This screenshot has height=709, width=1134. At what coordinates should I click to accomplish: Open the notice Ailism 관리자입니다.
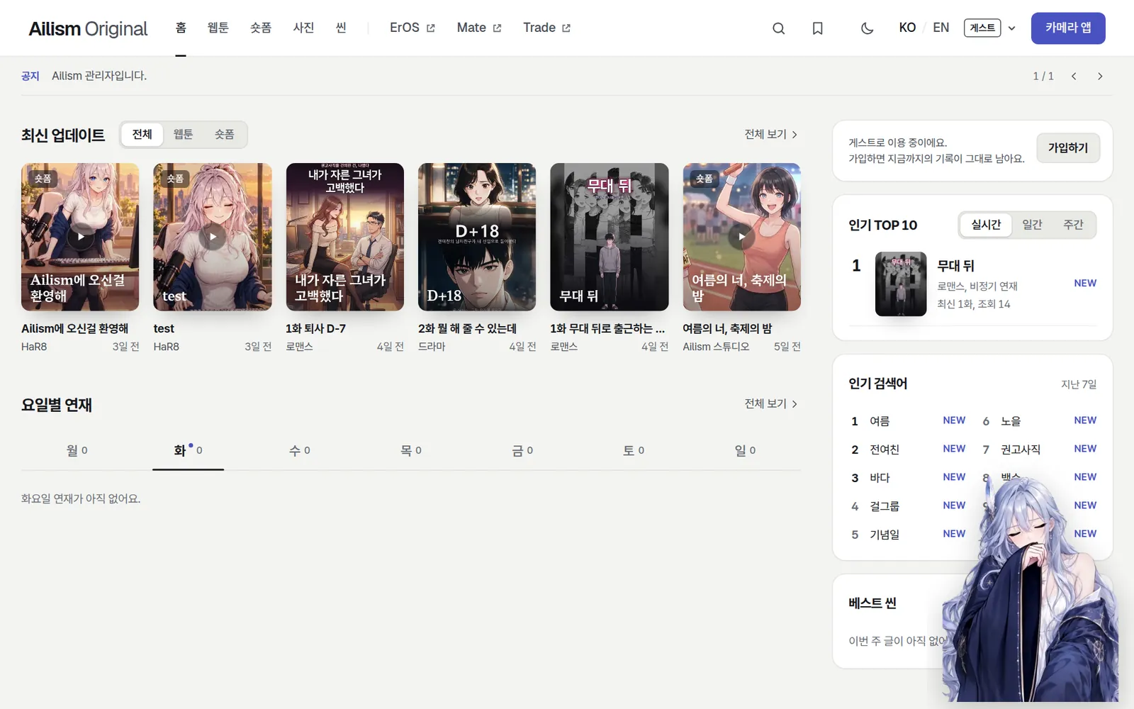click(x=99, y=76)
